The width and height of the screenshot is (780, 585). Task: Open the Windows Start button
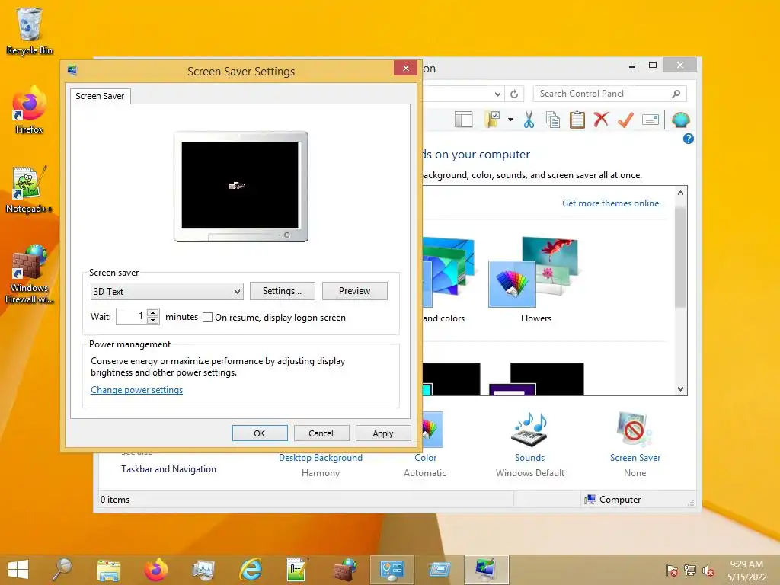(18, 570)
